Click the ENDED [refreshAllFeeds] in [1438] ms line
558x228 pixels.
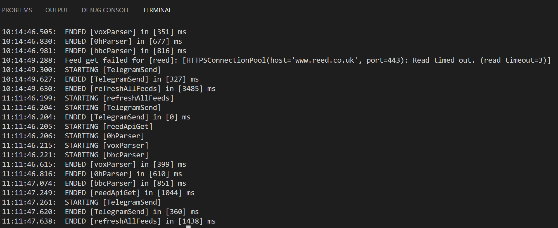(x=109, y=221)
